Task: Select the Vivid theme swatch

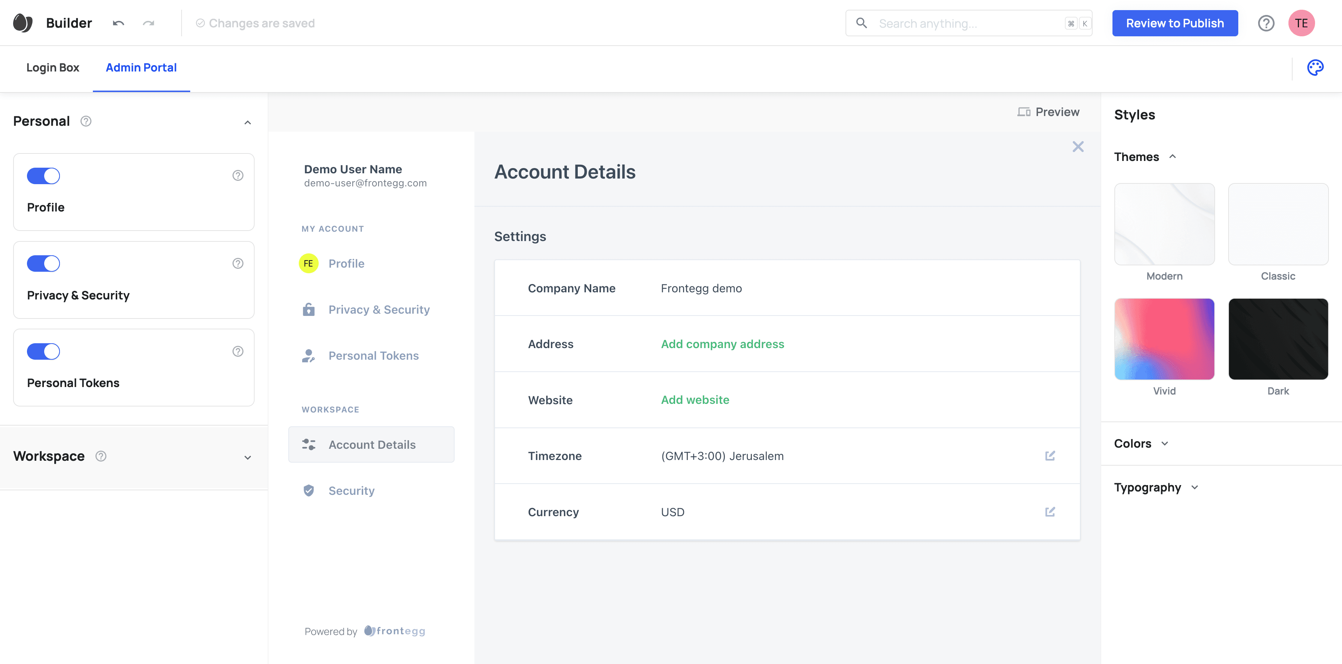Action: pos(1164,339)
